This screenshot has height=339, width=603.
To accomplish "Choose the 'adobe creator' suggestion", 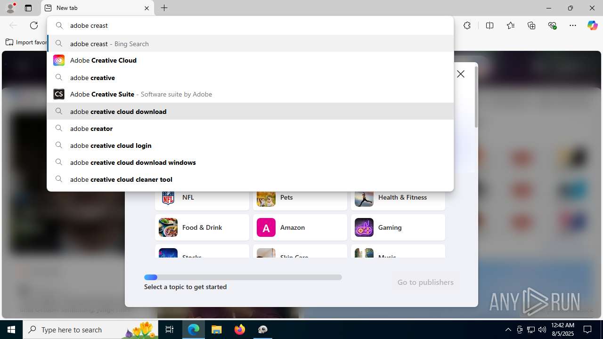I will point(250,128).
